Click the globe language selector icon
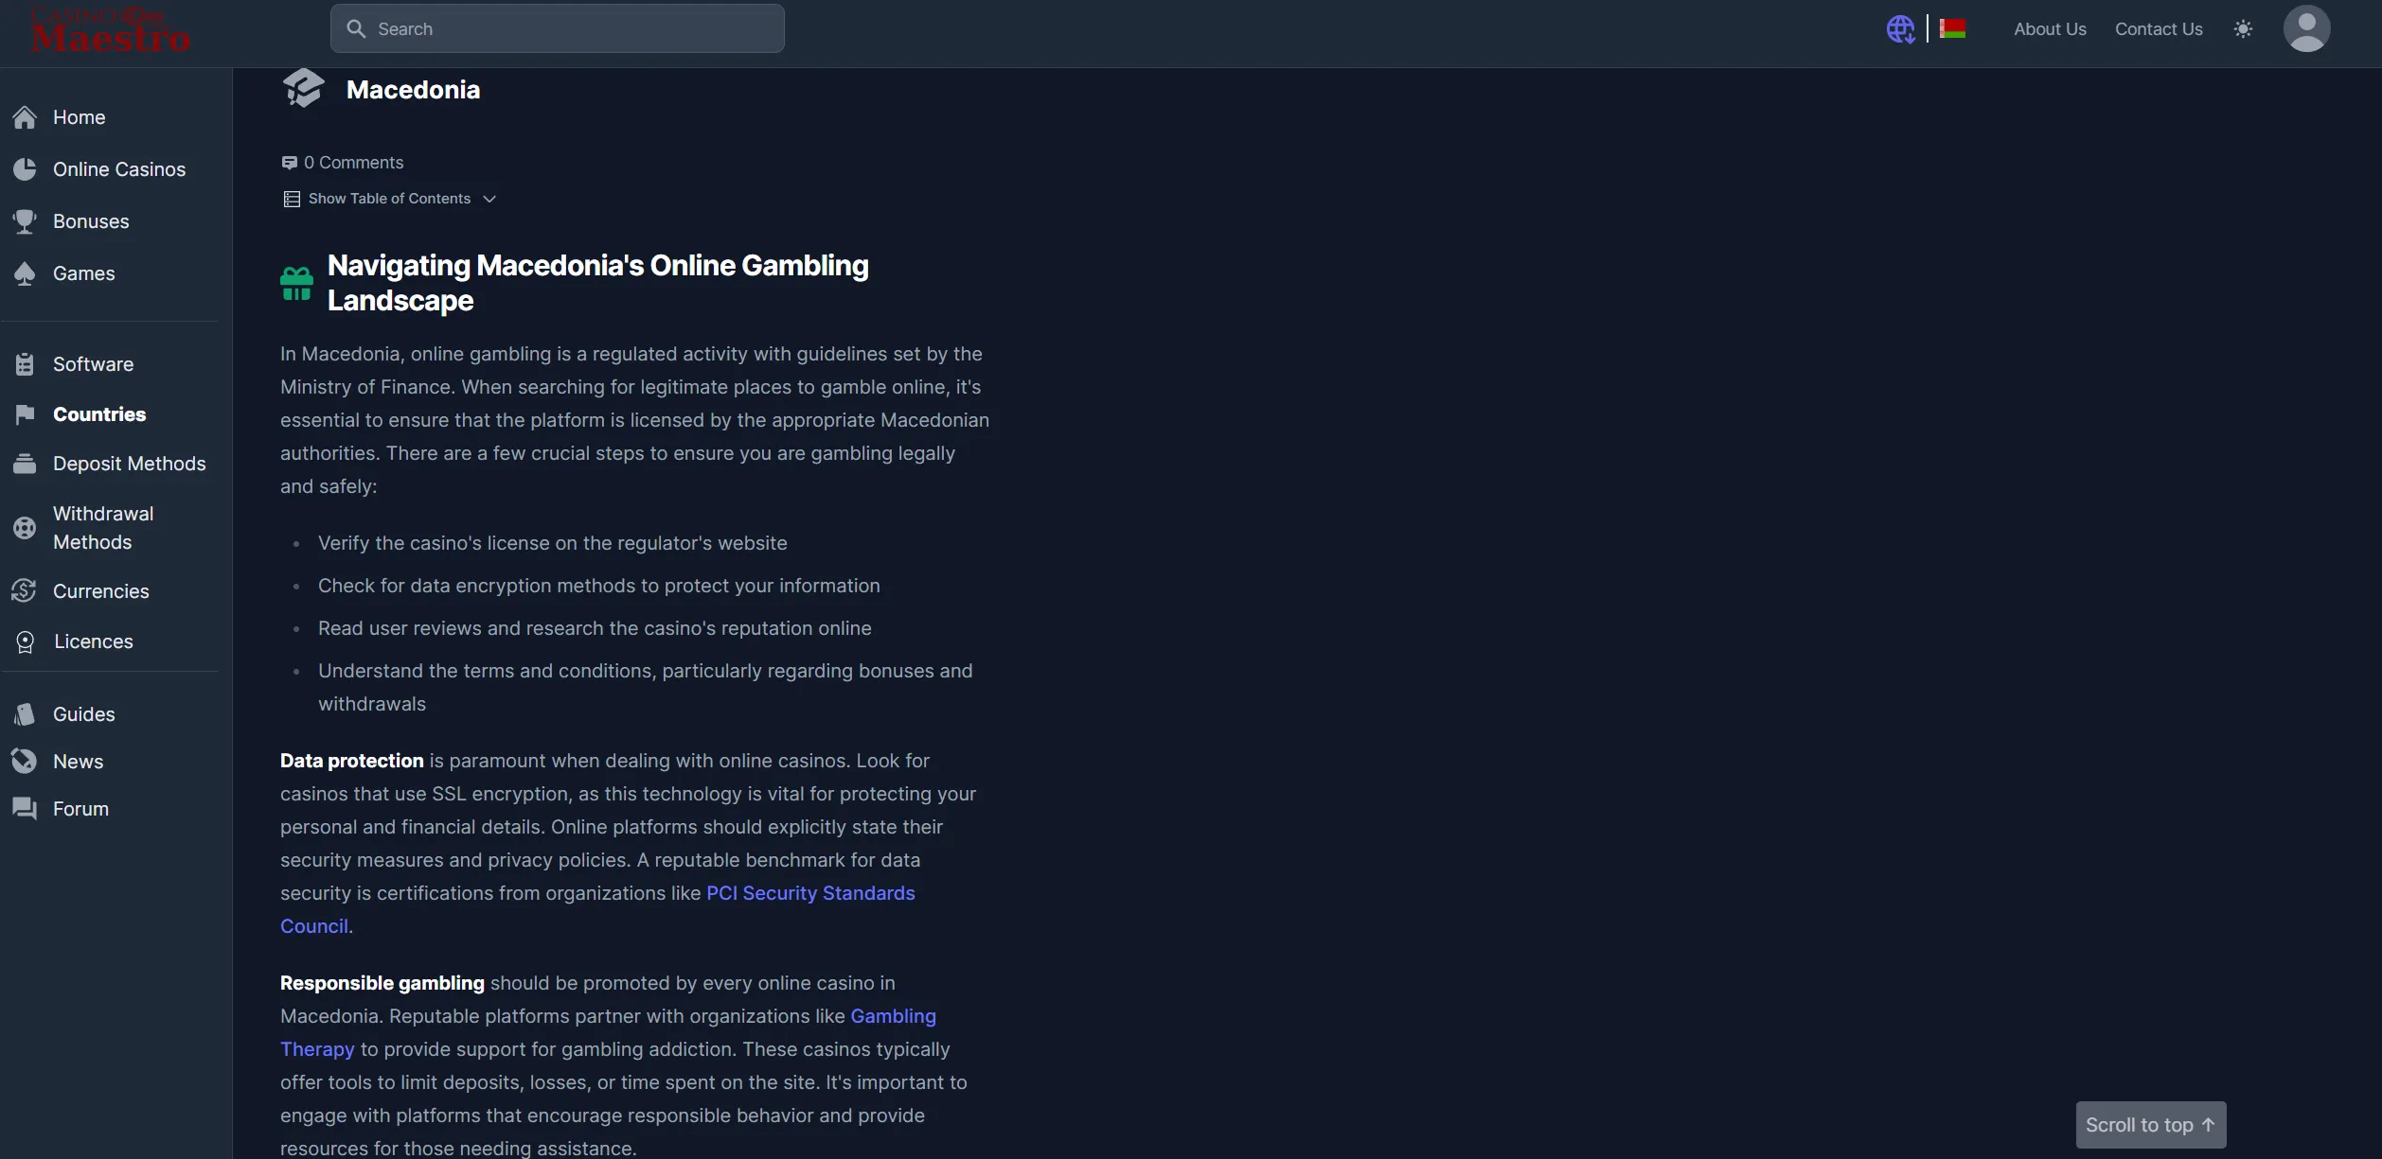 click(x=1900, y=29)
